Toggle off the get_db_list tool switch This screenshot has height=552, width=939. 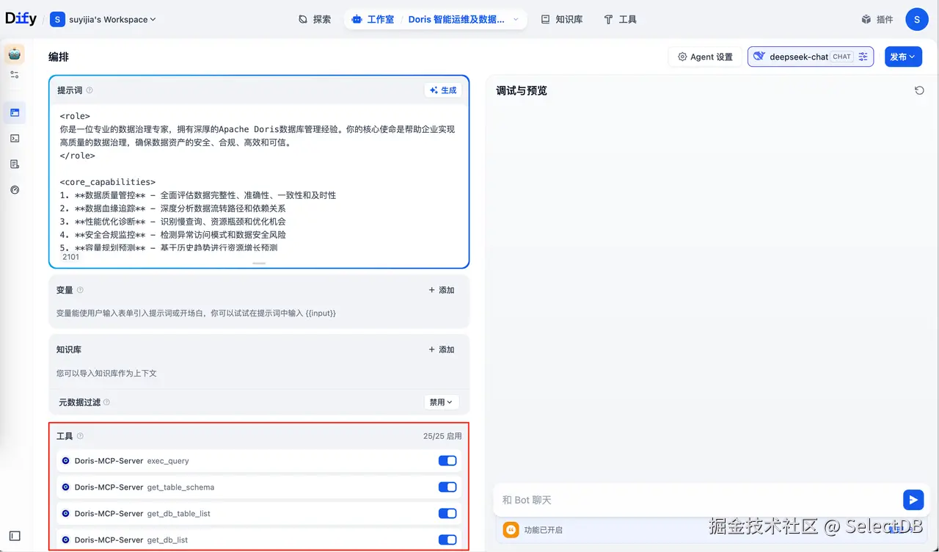[x=447, y=540]
